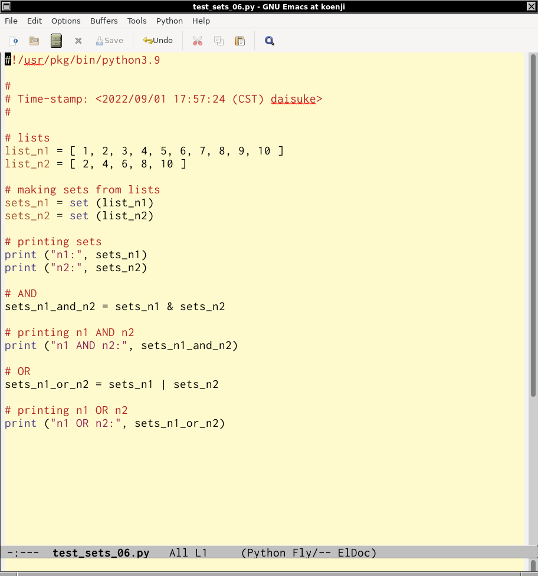The image size is (538, 576).
Task: Open the Tools menu
Action: coord(137,21)
